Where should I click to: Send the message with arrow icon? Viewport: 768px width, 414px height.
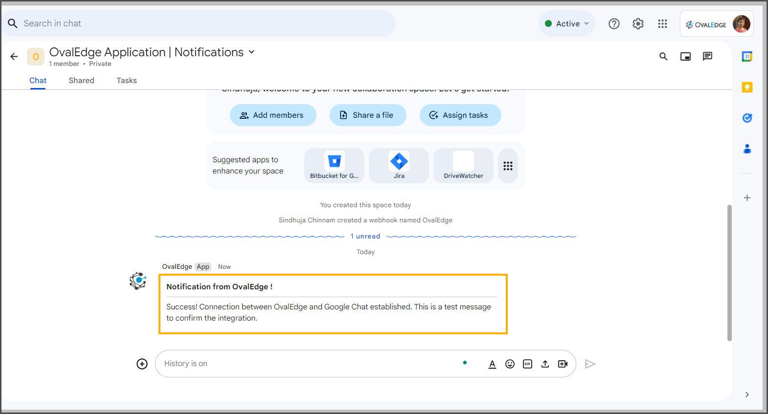pyautogui.click(x=590, y=364)
